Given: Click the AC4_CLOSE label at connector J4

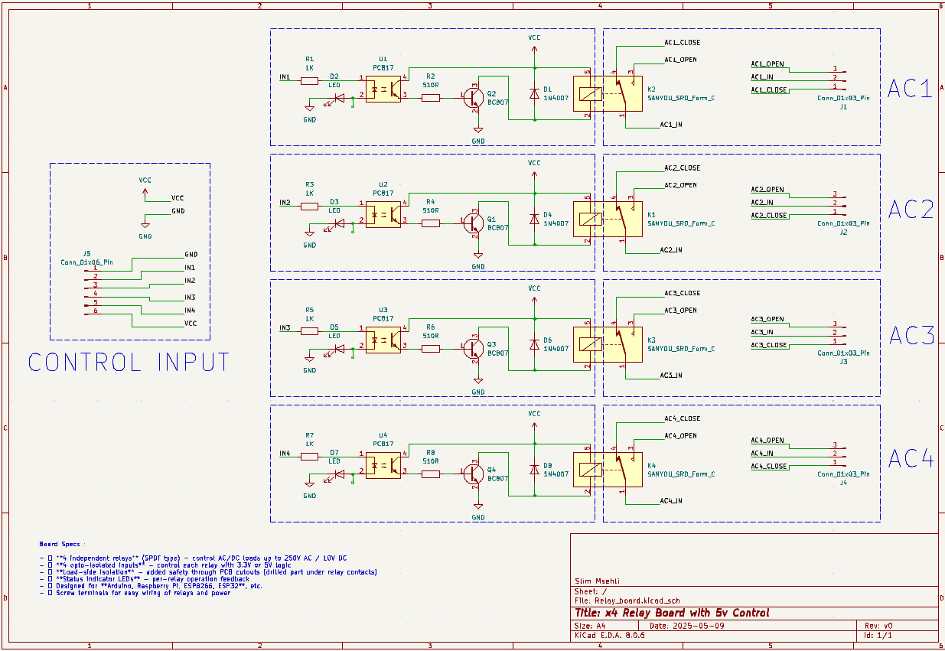Looking at the screenshot, I should pos(769,466).
